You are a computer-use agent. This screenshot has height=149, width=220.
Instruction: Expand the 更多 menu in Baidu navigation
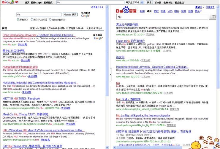tap(198, 11)
